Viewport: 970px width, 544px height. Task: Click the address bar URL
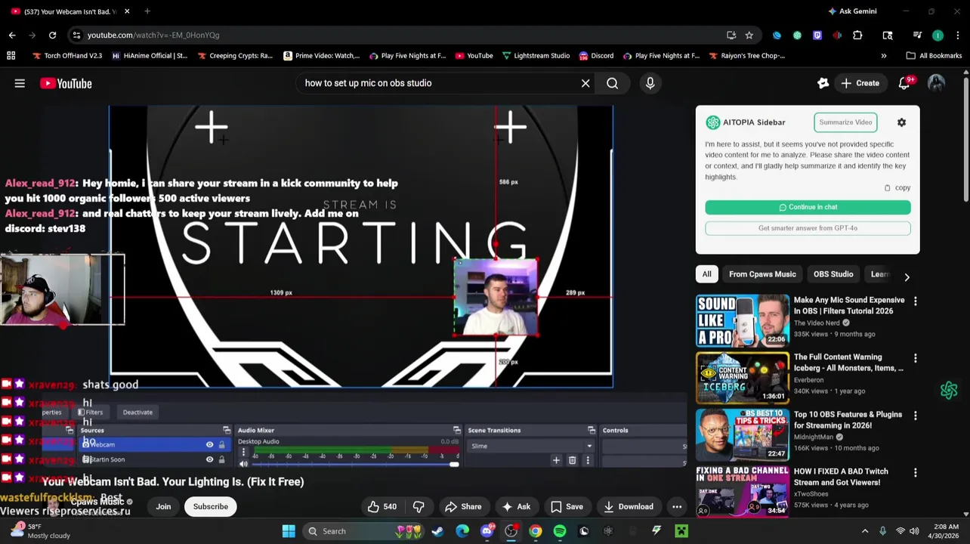pos(153,35)
